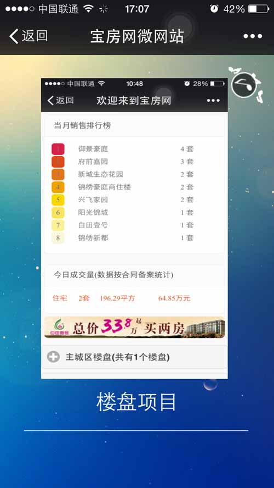Screen dimensions: 274x488
Task: Open the three-dot more menu in header
Action: coord(253,36)
